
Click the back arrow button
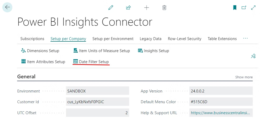pyautogui.click(x=7, y=7)
